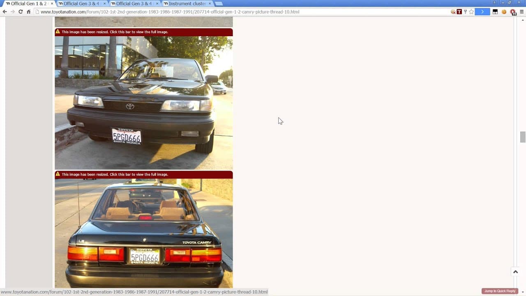
Task: Open a new browser tab
Action: coord(219,4)
